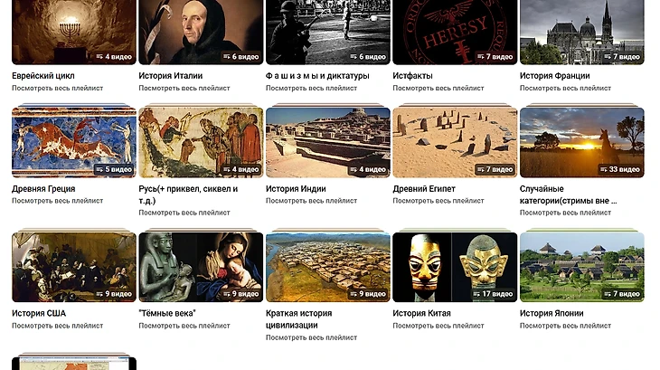660x370 pixels.
Task: Open Случайные категории playlist title
Action: pos(569,194)
